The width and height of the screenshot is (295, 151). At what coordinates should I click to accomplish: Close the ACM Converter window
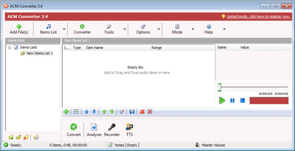(287, 6)
